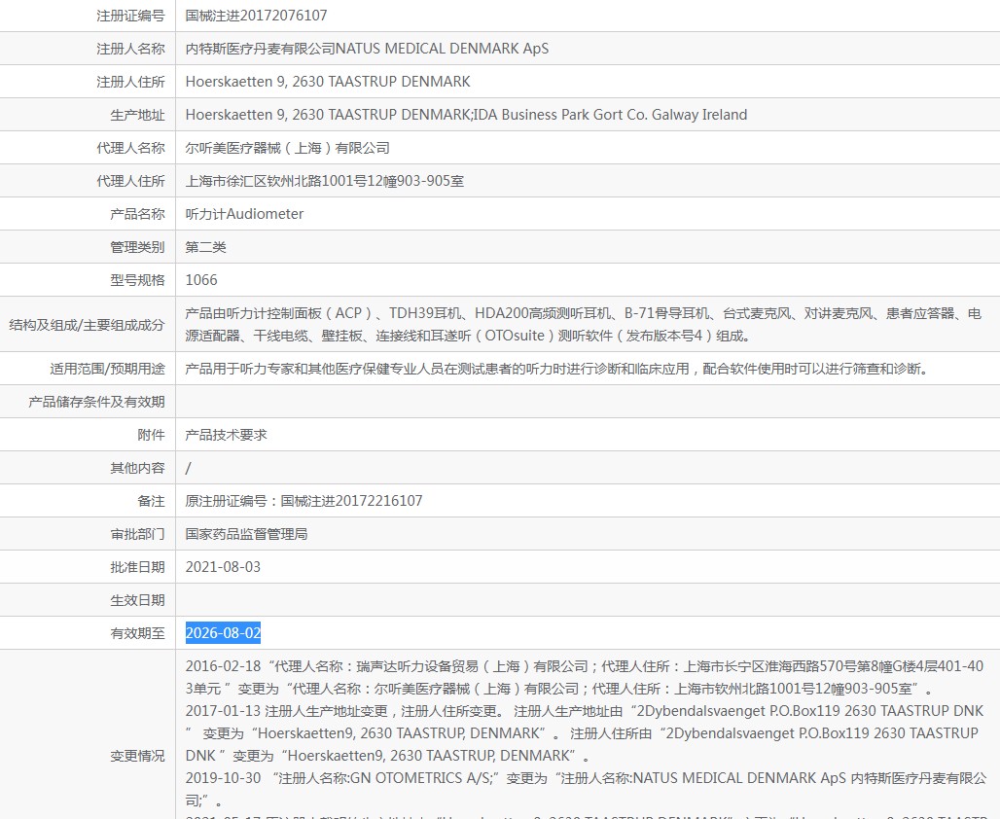Click the structure composition description text
The image size is (1000, 819).
click(x=583, y=324)
